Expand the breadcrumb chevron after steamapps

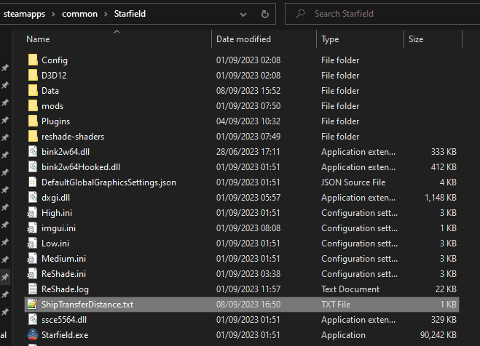coord(55,14)
